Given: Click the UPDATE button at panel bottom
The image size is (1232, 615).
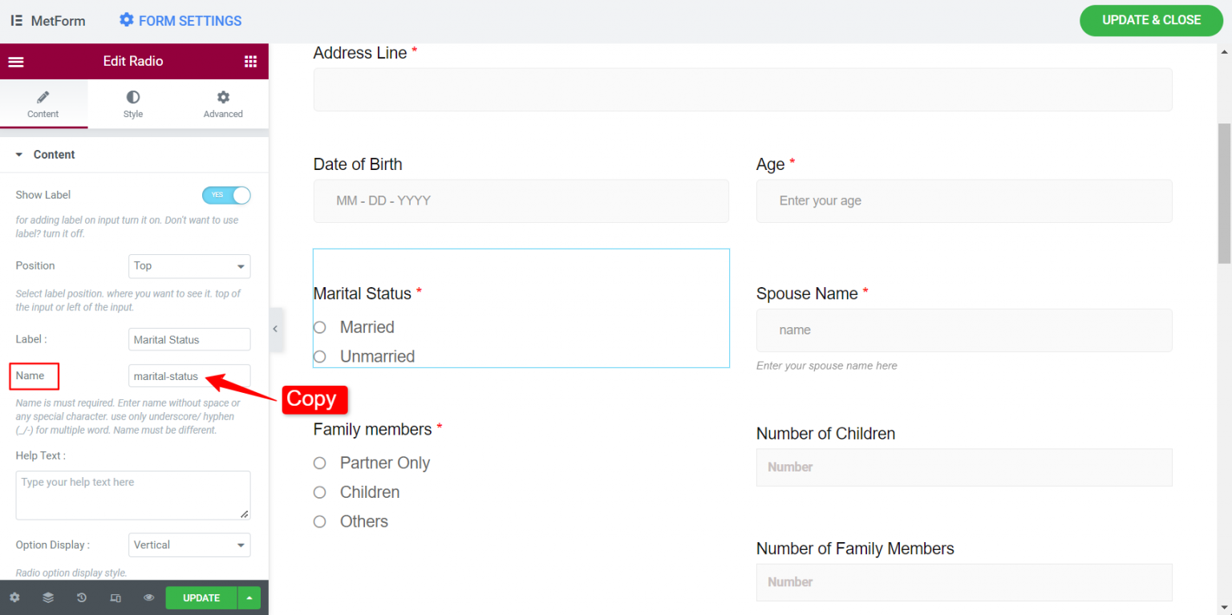Looking at the screenshot, I should click(201, 597).
